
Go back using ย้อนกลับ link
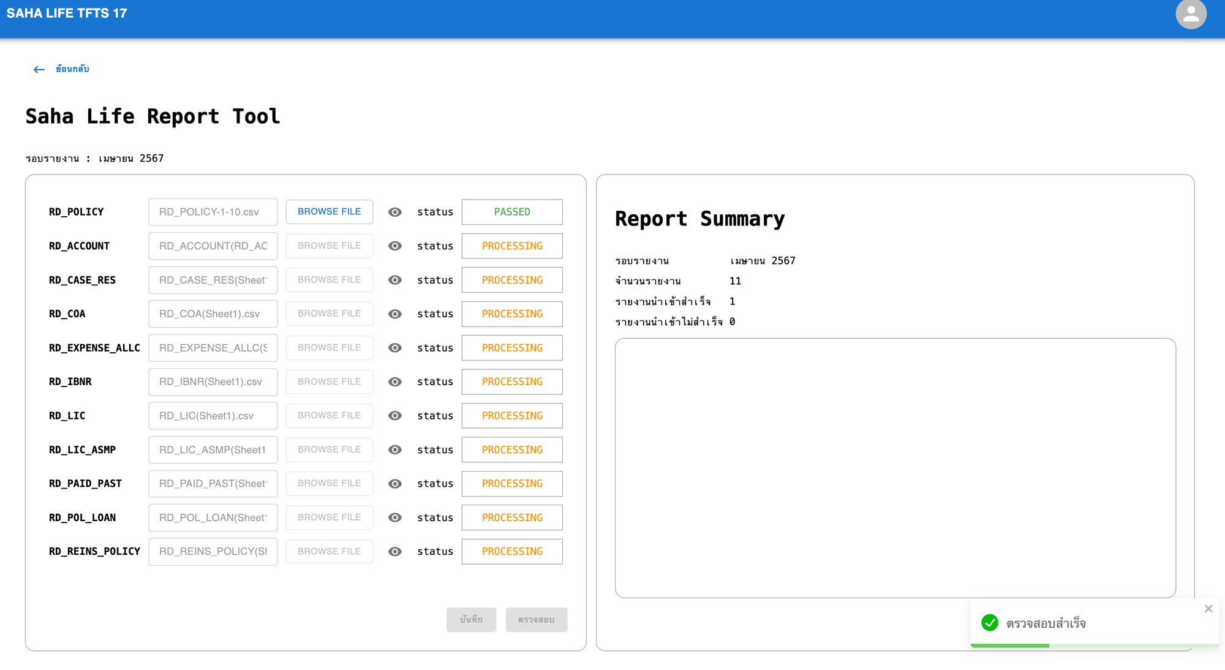[72, 69]
